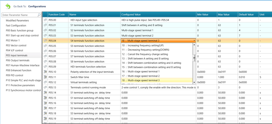The width and height of the screenshot is (272, 124).
Task: Open P08 Enhanced function group
Action: tap(18, 71)
